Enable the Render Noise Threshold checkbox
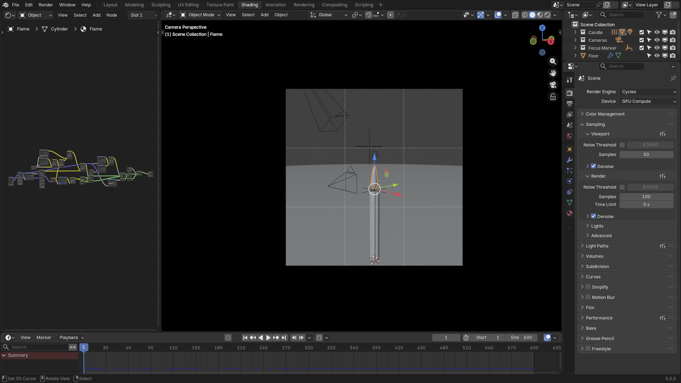Viewport: 681px width, 383px height. pos(622,187)
